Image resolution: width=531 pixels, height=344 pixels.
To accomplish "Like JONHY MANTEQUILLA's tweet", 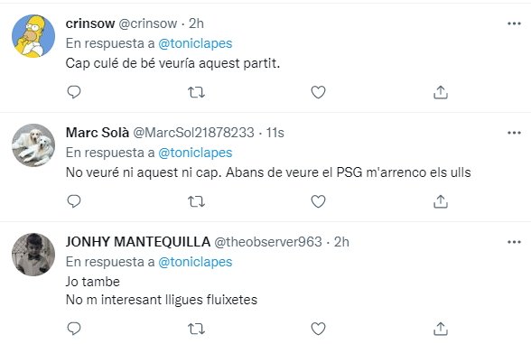I will pyautogui.click(x=318, y=329).
